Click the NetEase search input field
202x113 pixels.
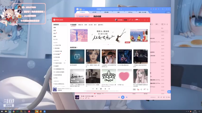pyautogui.click(x=82, y=20)
